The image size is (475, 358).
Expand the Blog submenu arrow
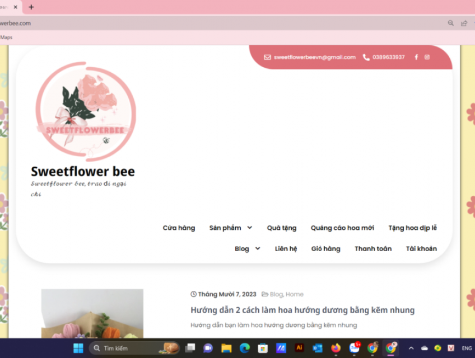(x=258, y=248)
